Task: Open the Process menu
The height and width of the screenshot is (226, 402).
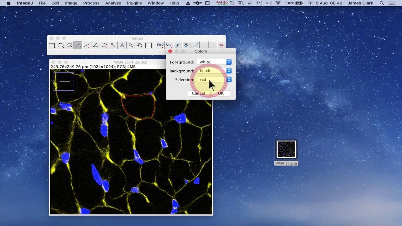Action: (91, 3)
